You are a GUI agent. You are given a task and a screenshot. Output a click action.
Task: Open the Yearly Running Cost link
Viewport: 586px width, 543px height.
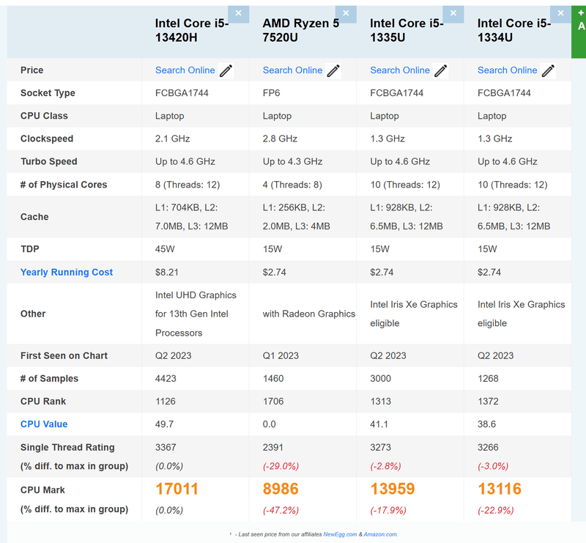tap(67, 273)
